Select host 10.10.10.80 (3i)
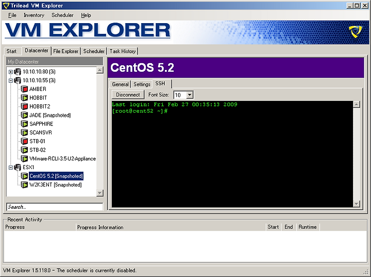Viewport: 371px width, 277px height. [x=39, y=71]
